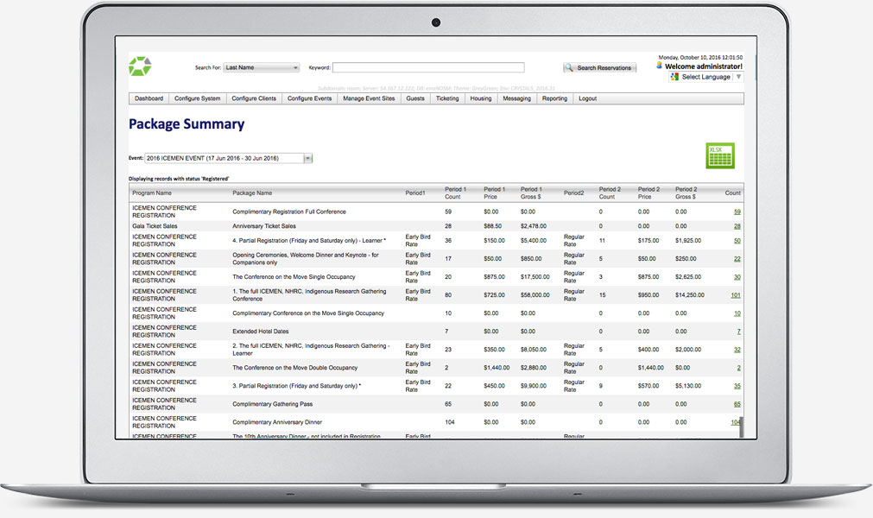
Task: Open the Dashboard menu
Action: [149, 98]
